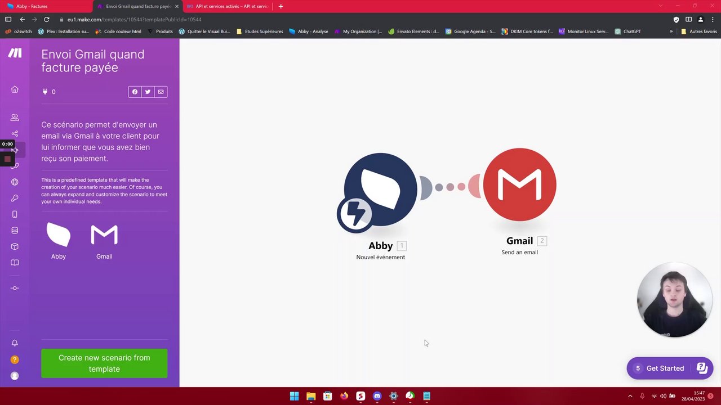721x405 pixels.
Task: Open the Data structures cube sidebar icon
Action: 15,246
